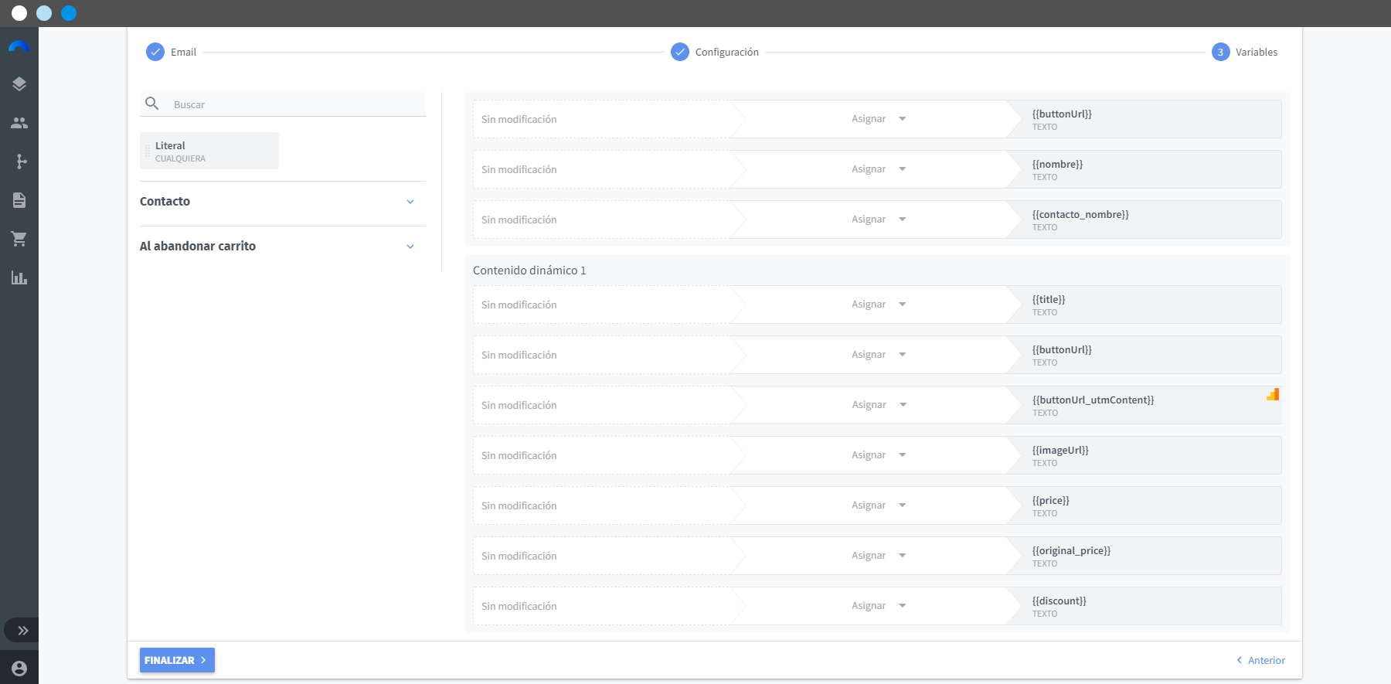Click the app logo in the sidebar
Image resolution: width=1391 pixels, height=684 pixels.
19,46
